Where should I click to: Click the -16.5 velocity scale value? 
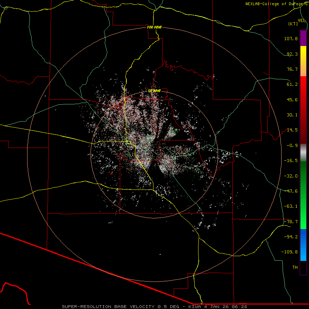tap(291, 161)
